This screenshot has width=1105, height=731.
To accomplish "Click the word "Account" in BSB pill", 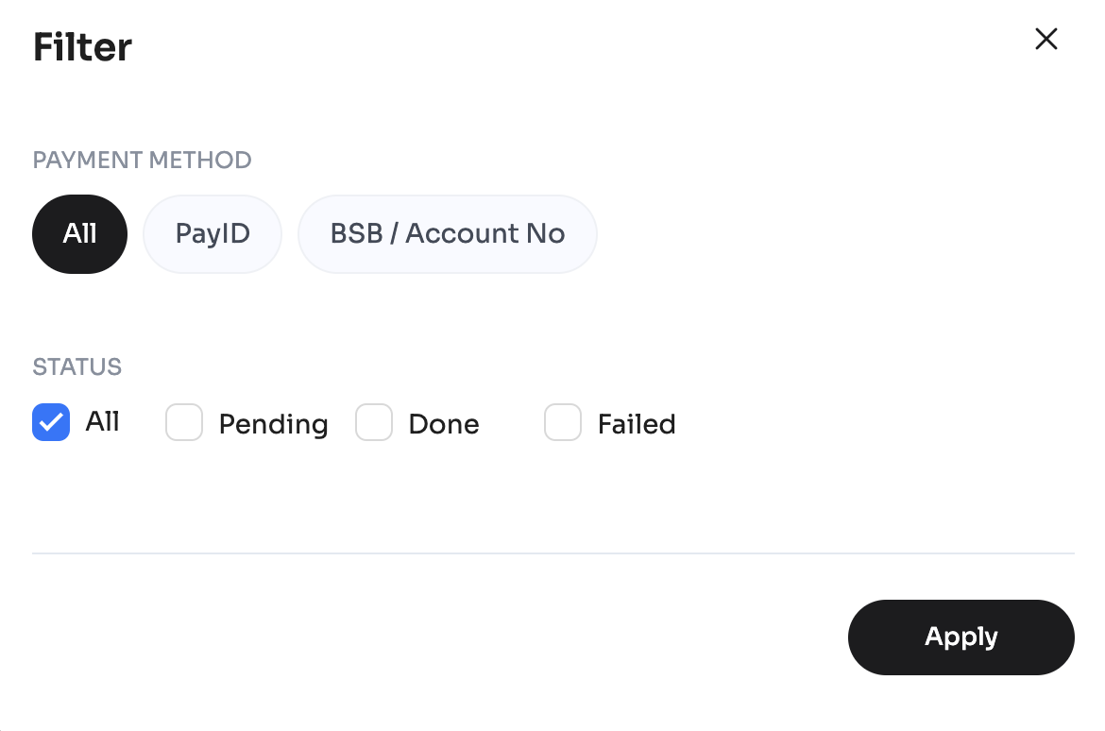I will [x=463, y=234].
